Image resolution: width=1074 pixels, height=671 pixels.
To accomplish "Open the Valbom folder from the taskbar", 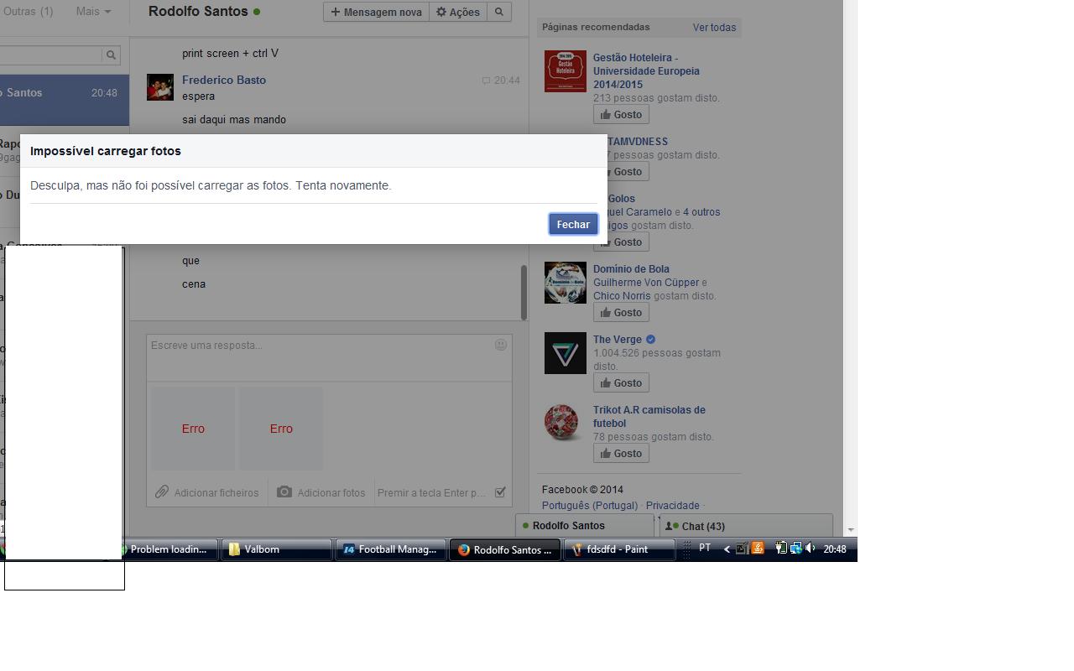I will pyautogui.click(x=277, y=549).
